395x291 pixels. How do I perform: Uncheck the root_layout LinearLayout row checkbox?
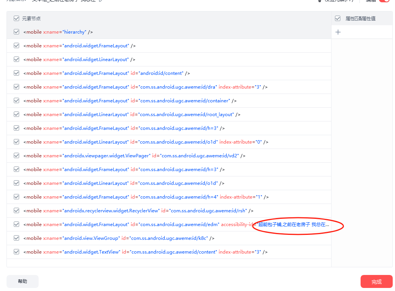coord(16,114)
